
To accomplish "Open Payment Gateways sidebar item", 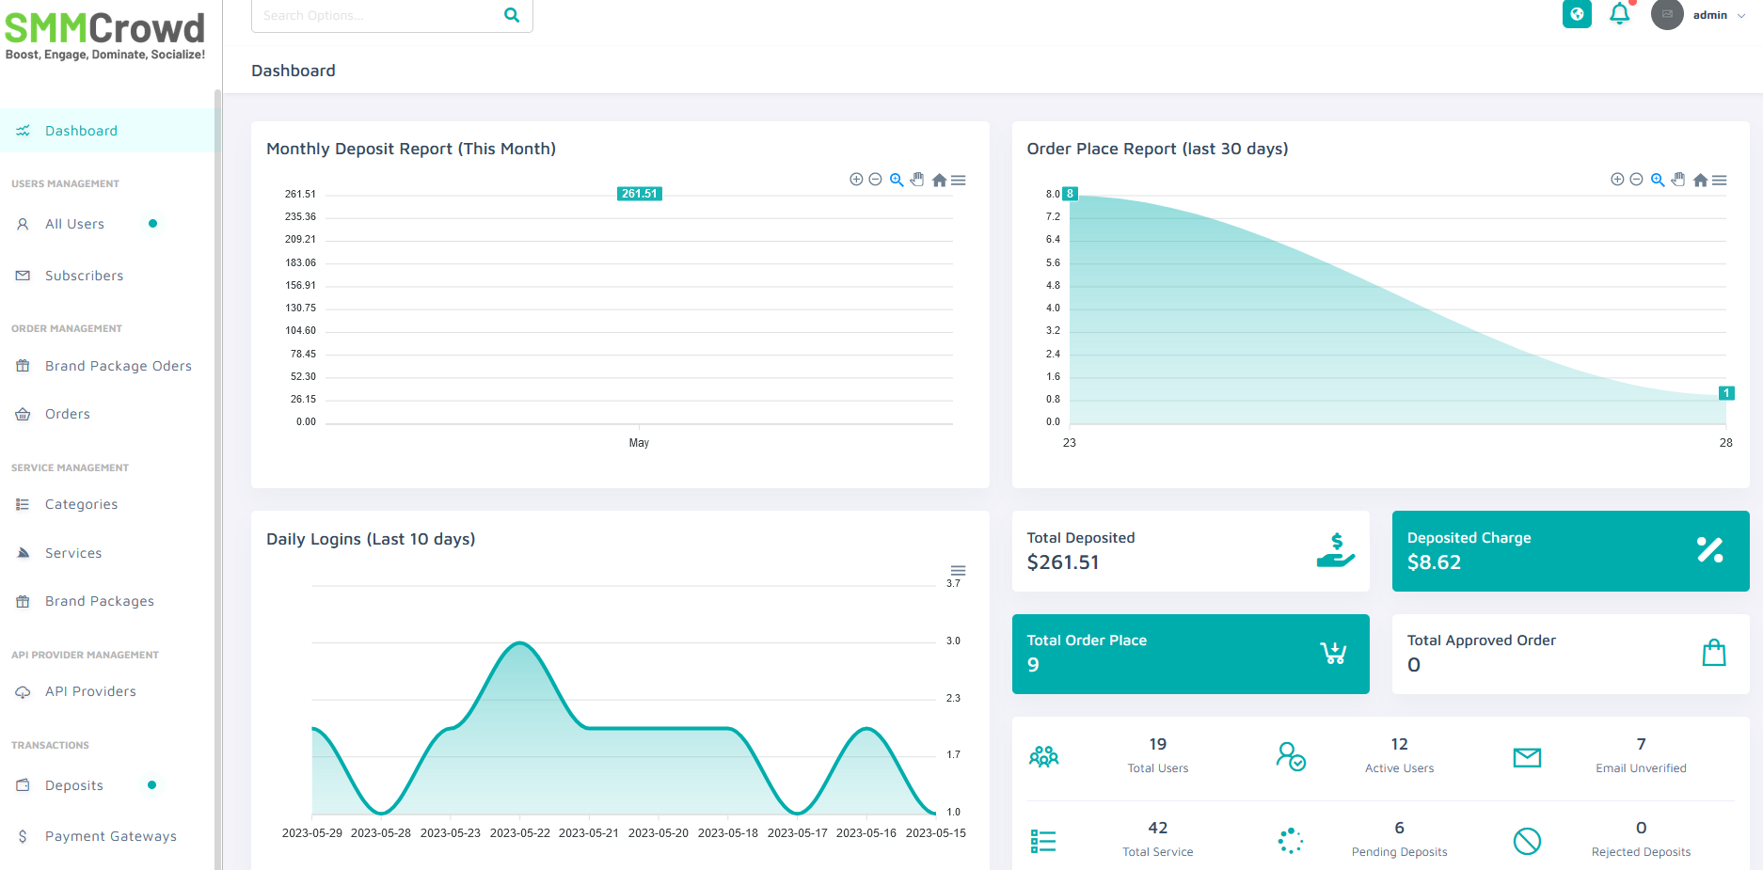I will click(110, 836).
